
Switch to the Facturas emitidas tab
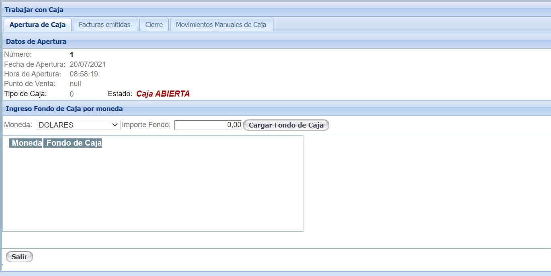(x=105, y=25)
